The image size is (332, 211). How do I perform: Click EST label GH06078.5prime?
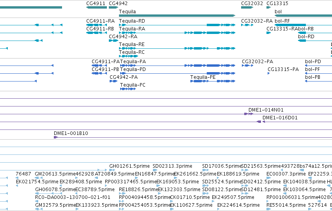point(55,190)
